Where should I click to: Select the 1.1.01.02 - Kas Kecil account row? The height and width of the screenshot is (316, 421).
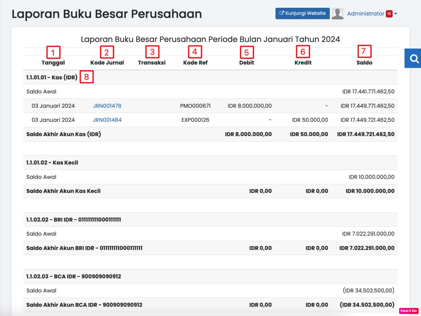52,163
